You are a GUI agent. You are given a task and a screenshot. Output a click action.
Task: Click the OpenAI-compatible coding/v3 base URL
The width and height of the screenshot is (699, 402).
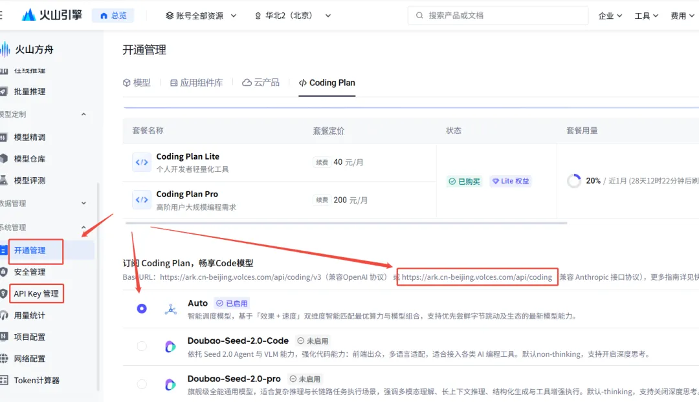coord(240,277)
